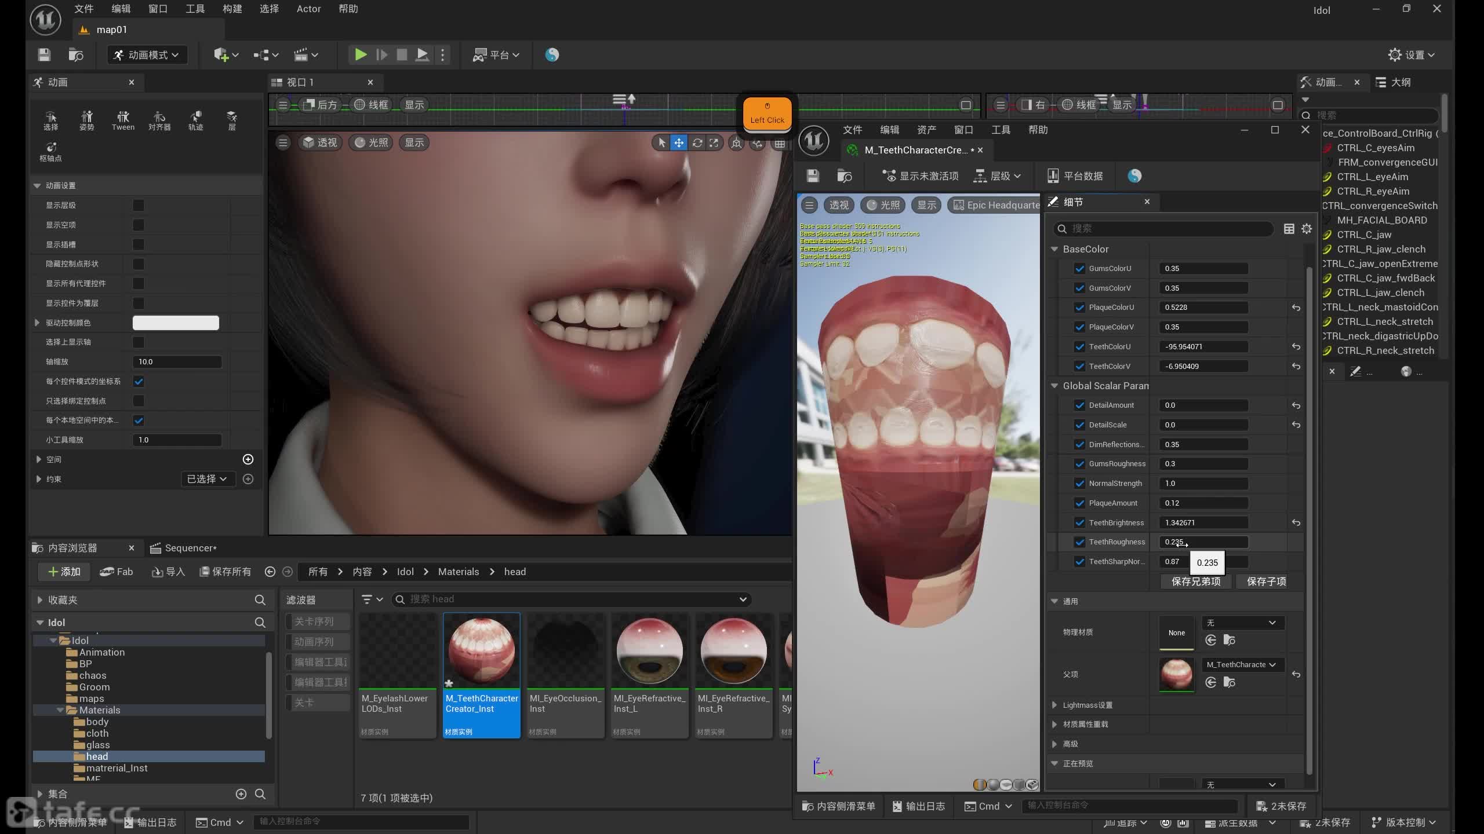Enable the 显示层级 checkbox
This screenshot has height=834, width=1484.
pos(139,205)
